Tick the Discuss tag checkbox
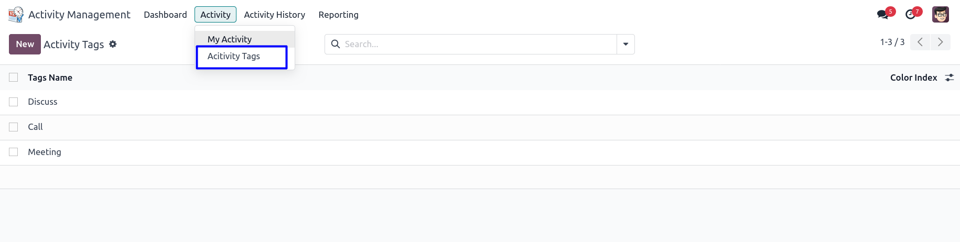The width and height of the screenshot is (960, 242). pos(14,102)
